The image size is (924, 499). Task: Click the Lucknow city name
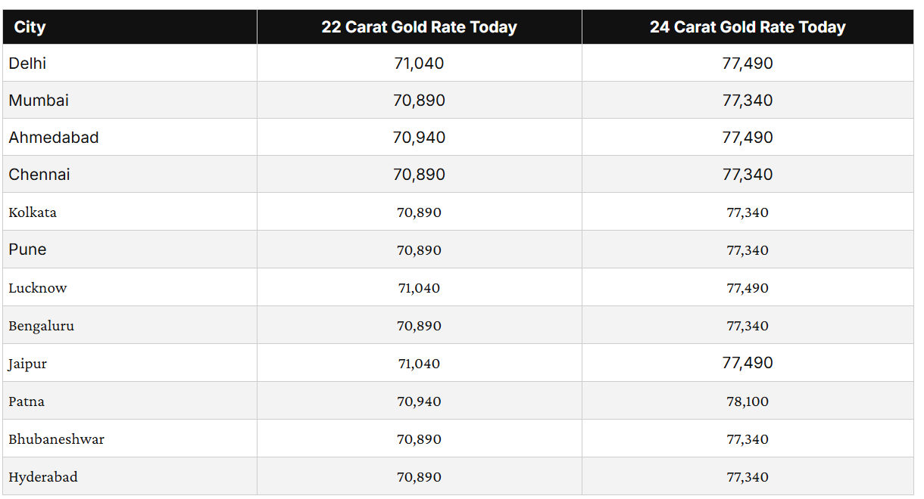click(38, 288)
